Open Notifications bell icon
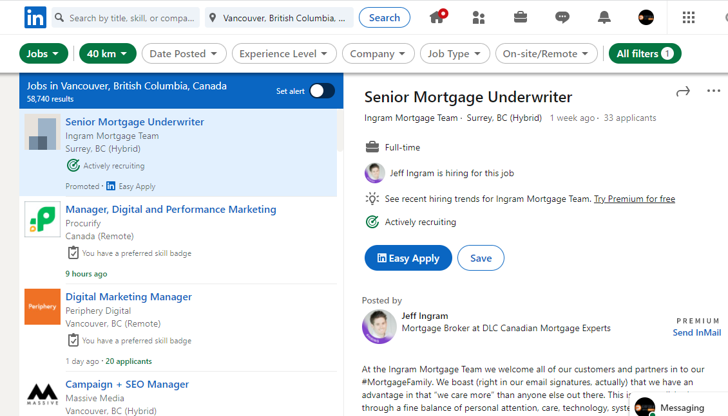728x416 pixels. 604,17
